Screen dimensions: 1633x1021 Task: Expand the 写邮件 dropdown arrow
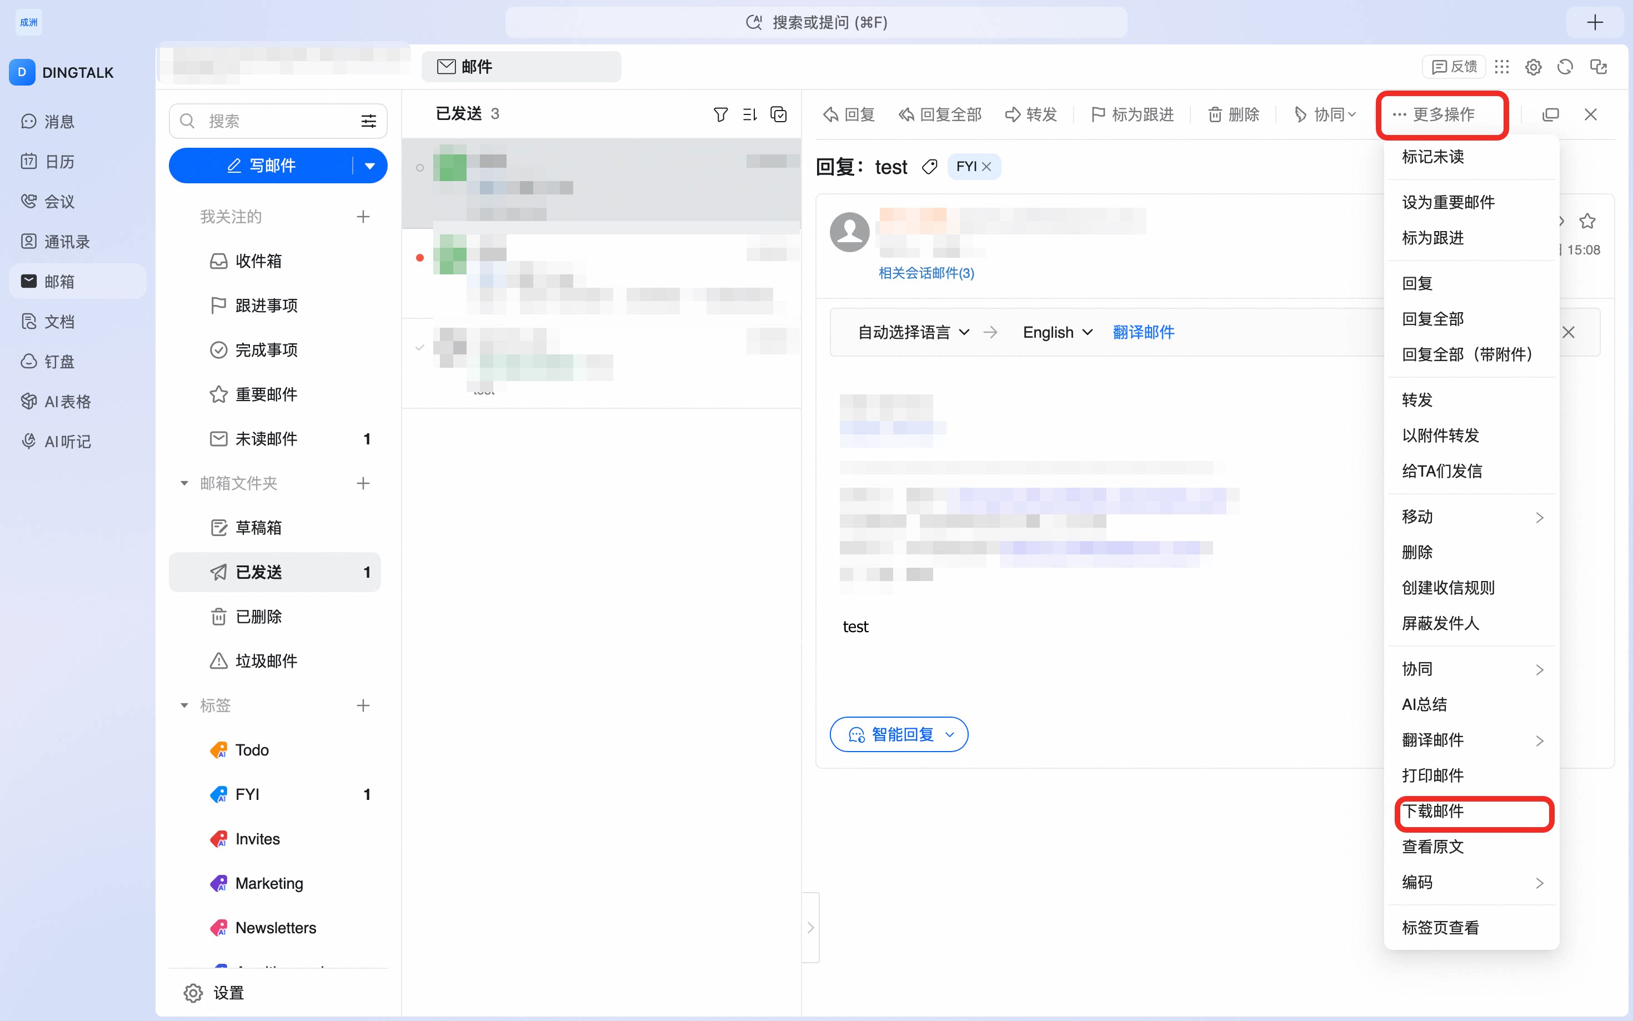point(370,166)
